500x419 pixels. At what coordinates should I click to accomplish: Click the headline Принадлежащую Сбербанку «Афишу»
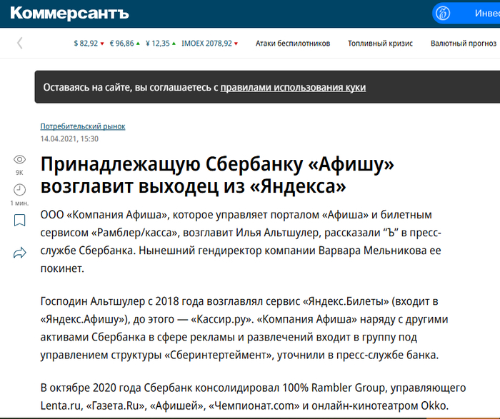[217, 175]
